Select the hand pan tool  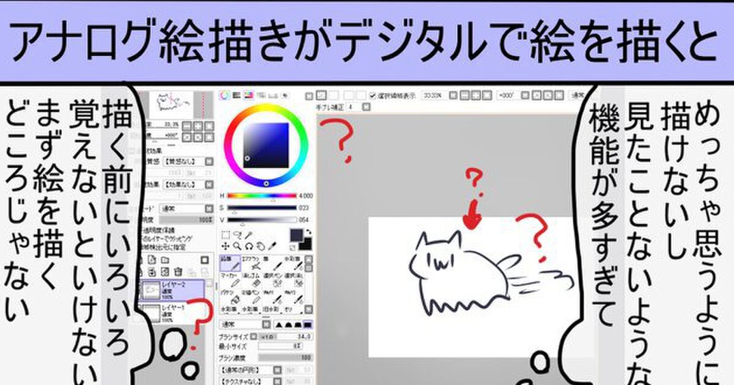(x=261, y=246)
